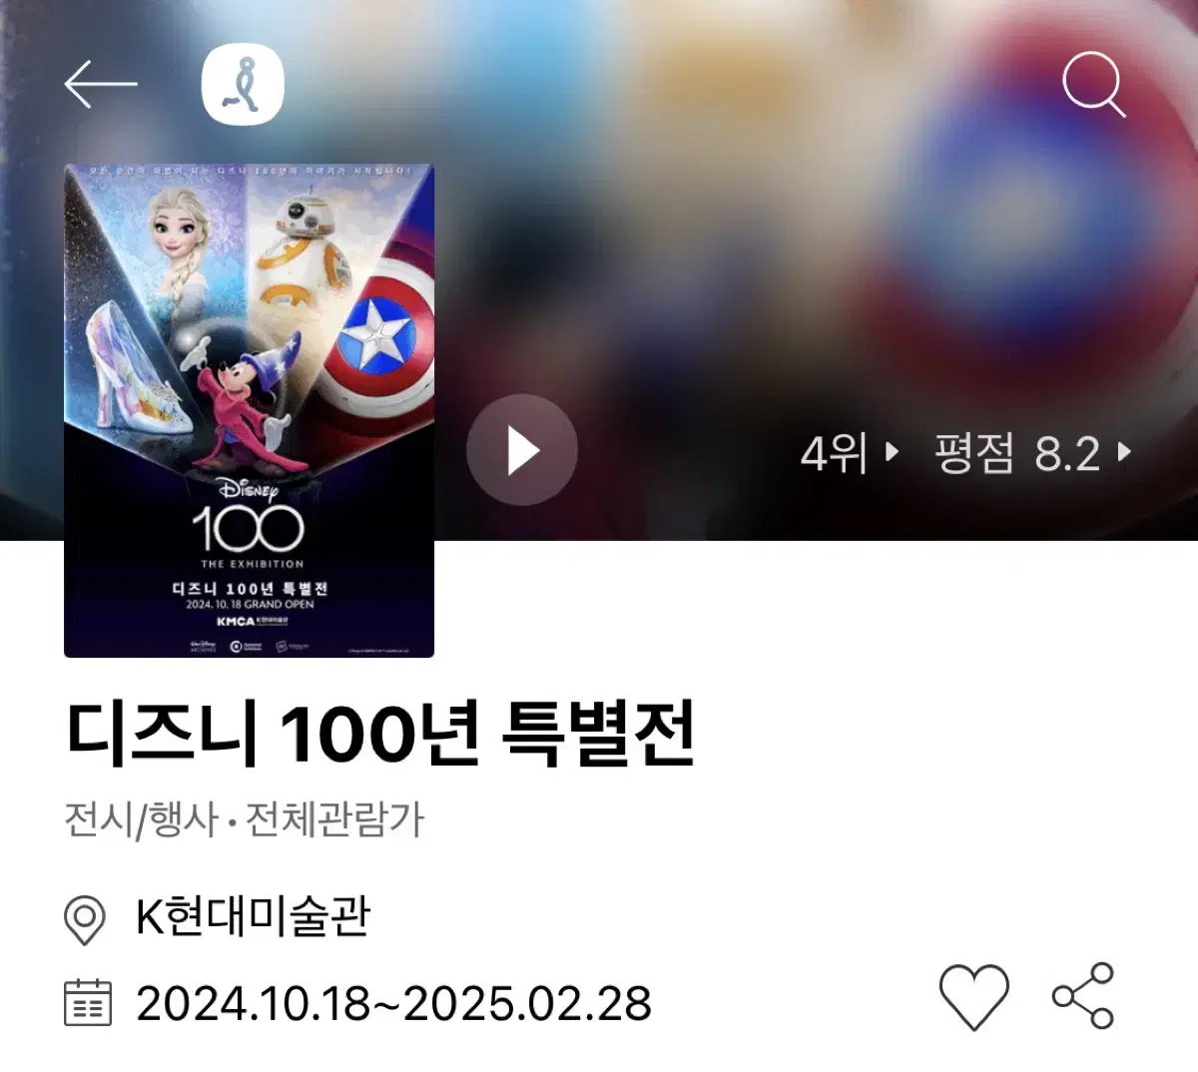Open venue K현대미술관 details

pyautogui.click(x=253, y=916)
